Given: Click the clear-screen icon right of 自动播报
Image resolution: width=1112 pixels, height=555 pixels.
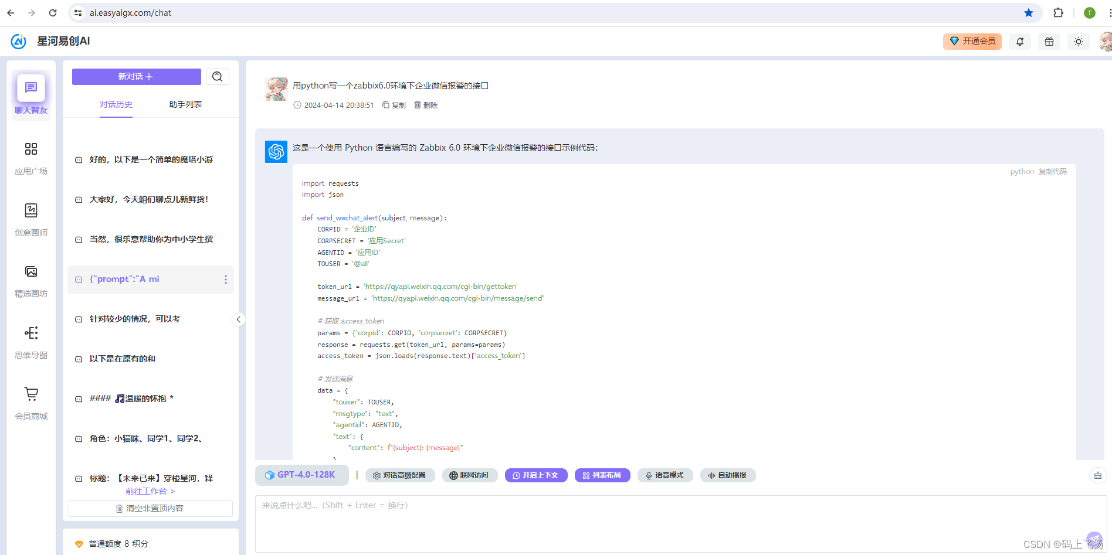Looking at the screenshot, I should 1098,475.
